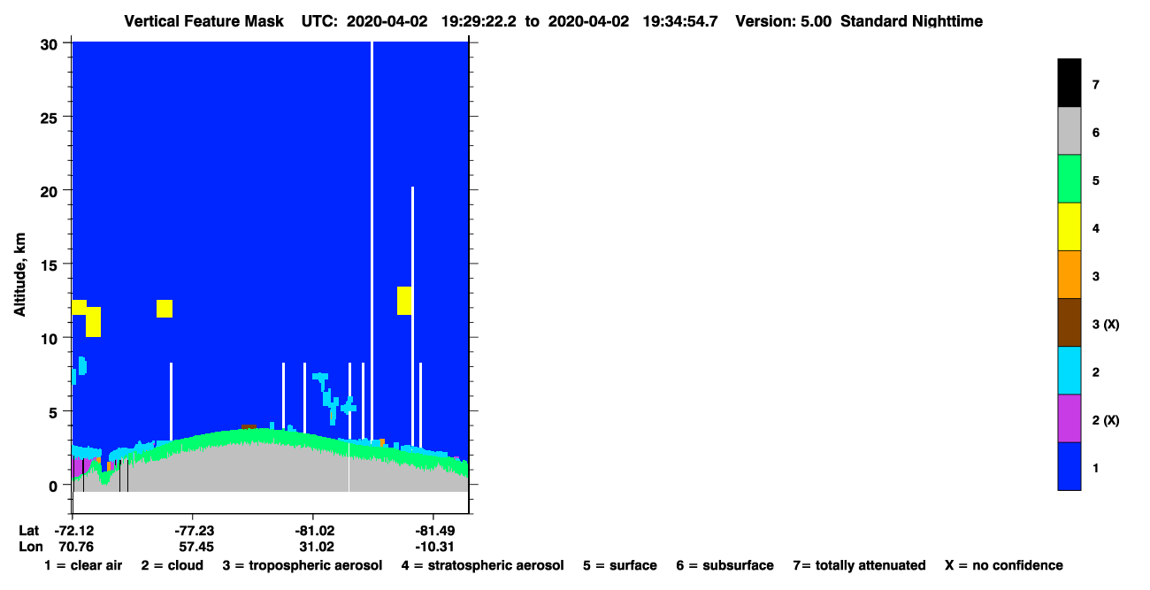Screen dimensions: 1150x590
Task: Click the longitude value -10.31
Action: tap(434, 546)
